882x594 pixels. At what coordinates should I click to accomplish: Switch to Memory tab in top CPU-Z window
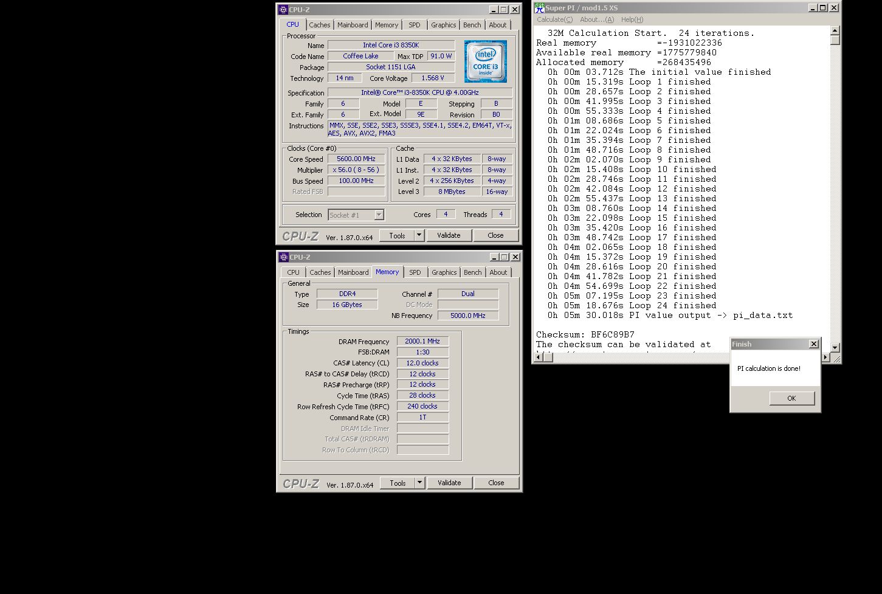tap(387, 25)
